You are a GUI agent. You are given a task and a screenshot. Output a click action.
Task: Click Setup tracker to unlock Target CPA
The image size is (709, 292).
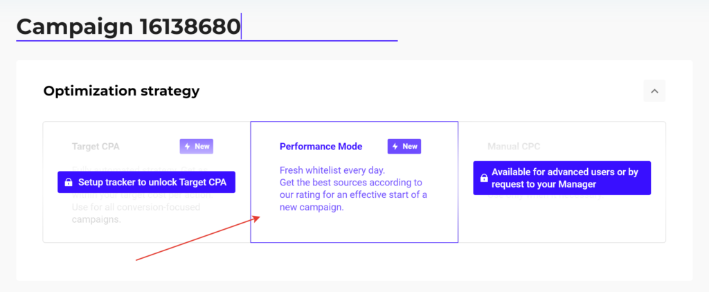147,182
